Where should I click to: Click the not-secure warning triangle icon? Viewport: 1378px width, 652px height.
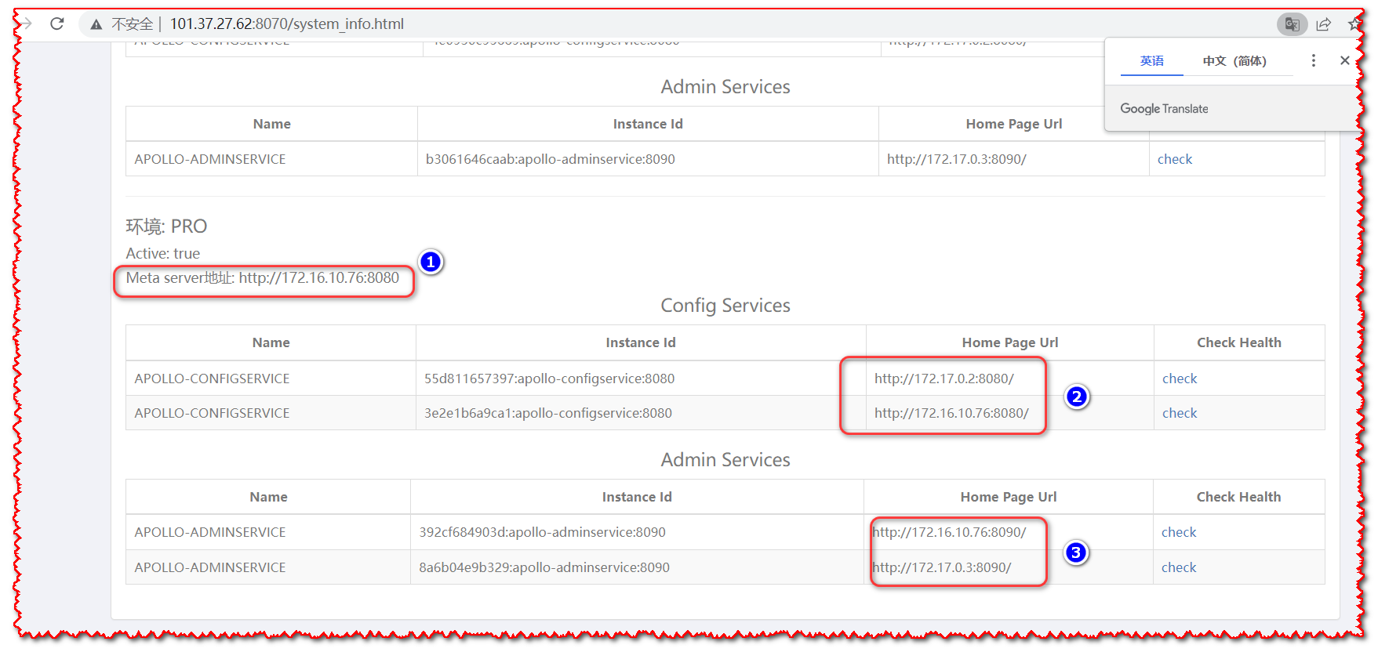pyautogui.click(x=96, y=24)
